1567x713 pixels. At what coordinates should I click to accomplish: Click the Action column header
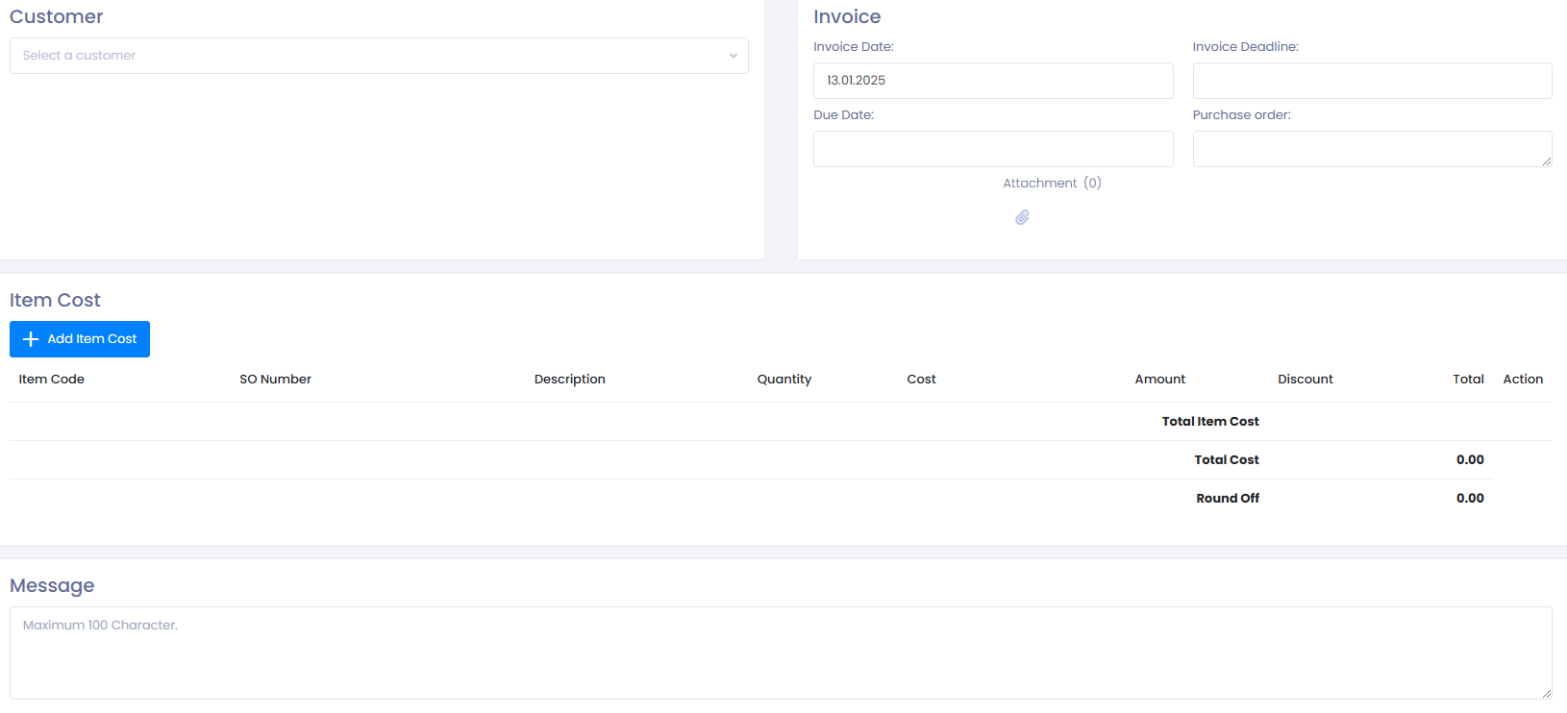[1523, 380]
